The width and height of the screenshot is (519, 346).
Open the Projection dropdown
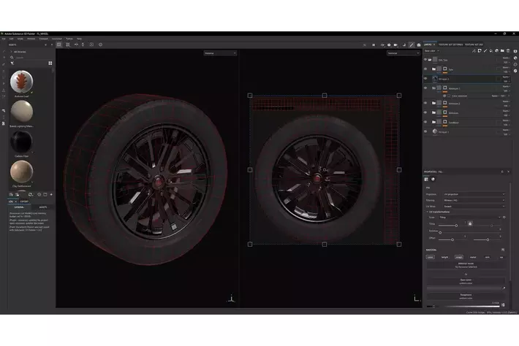pyautogui.click(x=476, y=195)
